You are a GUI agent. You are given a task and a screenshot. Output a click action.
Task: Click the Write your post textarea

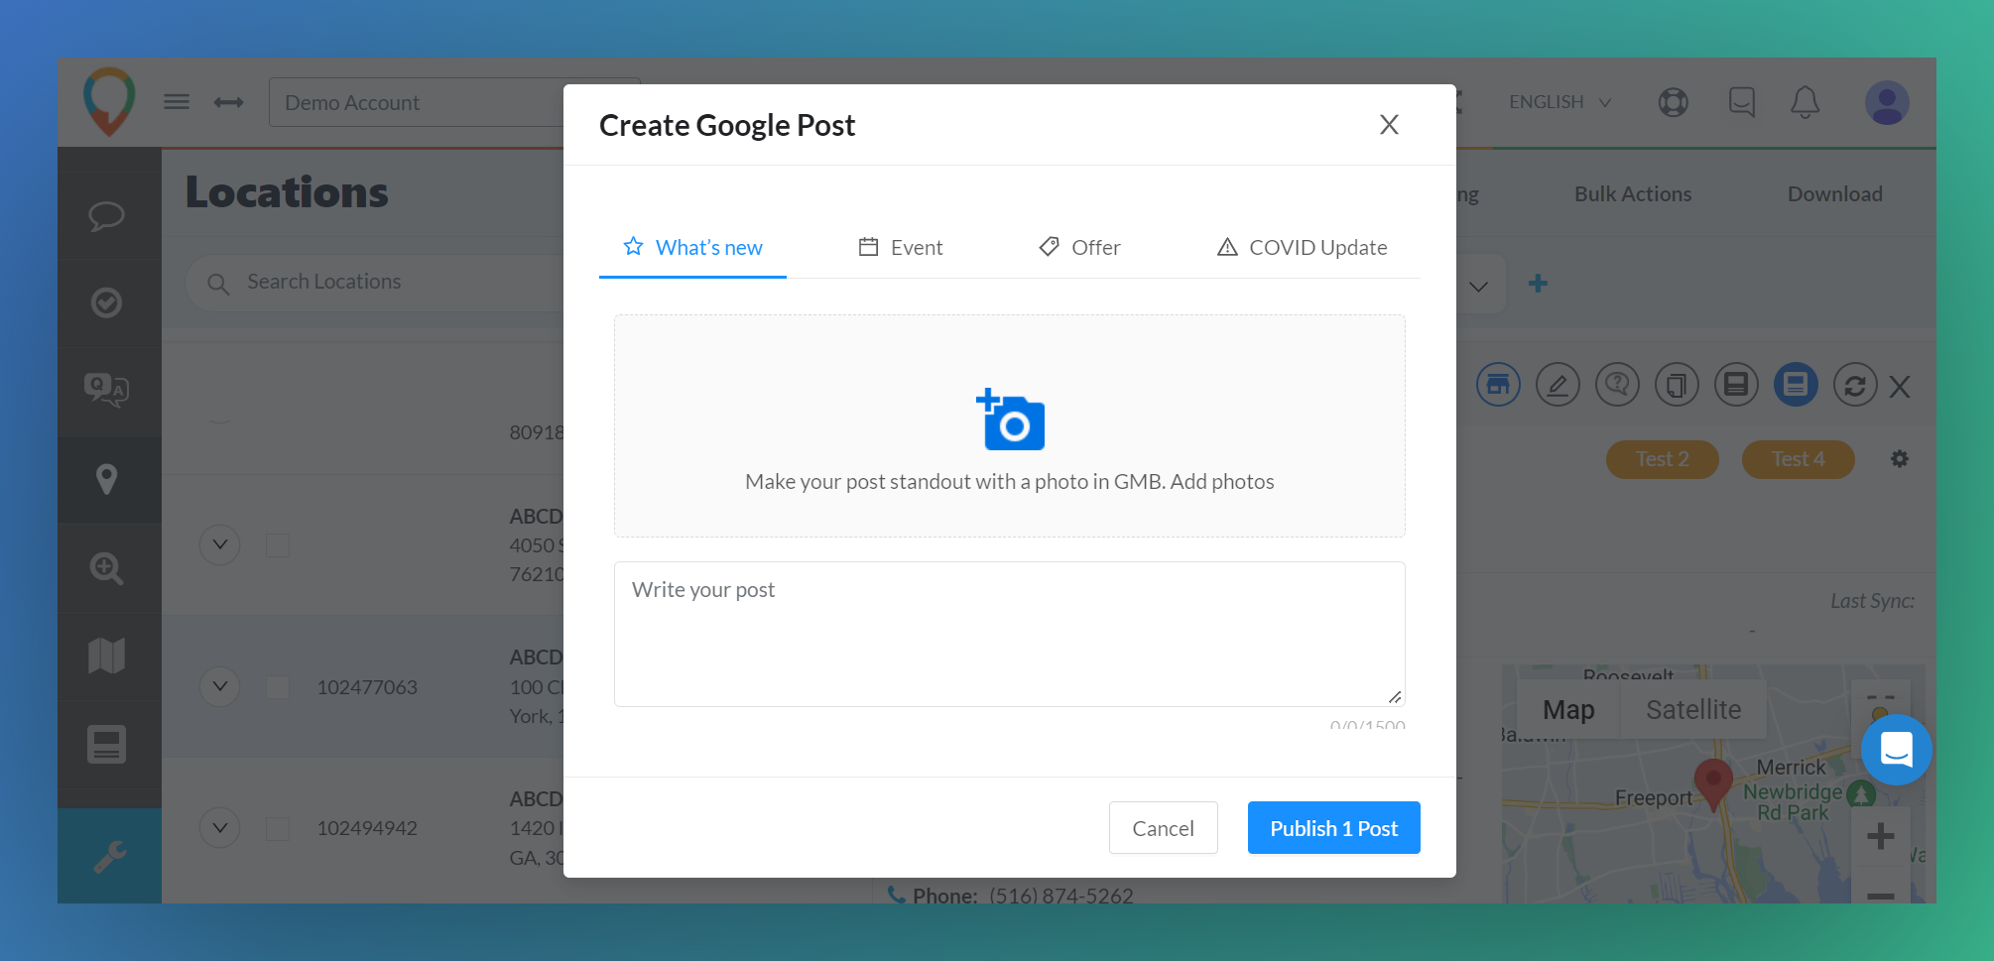pyautogui.click(x=1010, y=635)
